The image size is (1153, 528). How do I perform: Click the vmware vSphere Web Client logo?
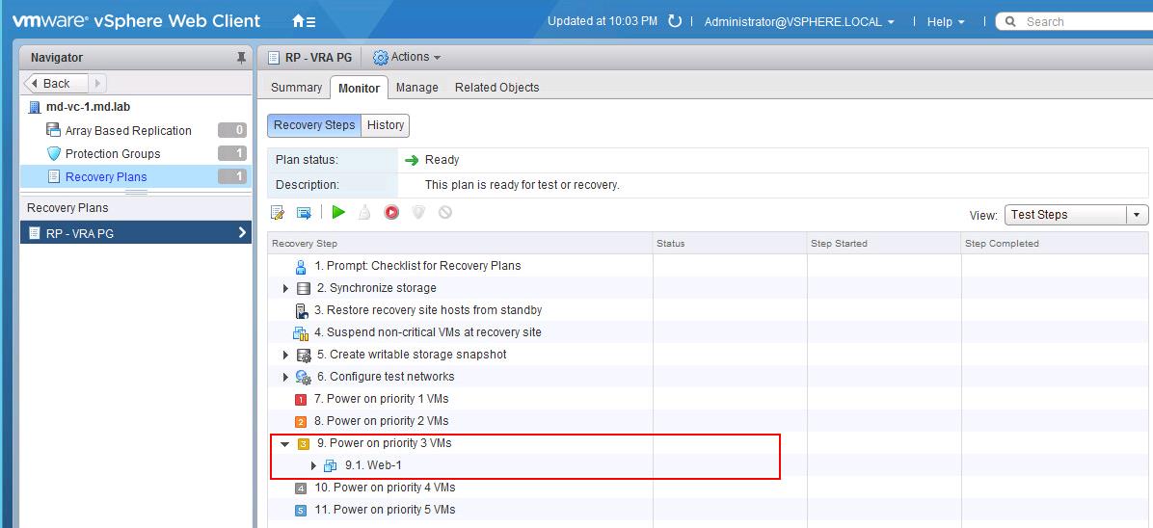136,20
